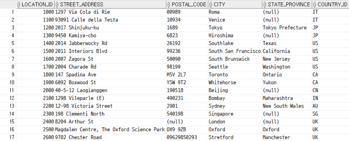The image size is (349, 141).
Task: Click the CITY column header
Action: (235, 4)
